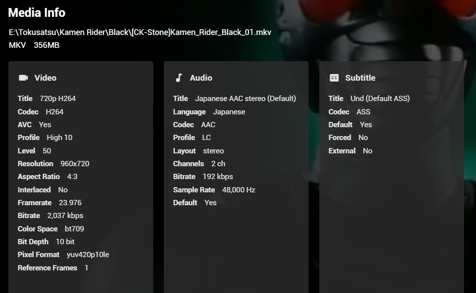Screen dimensions: 476x293
Task: Click the External No value
Action: [x=368, y=151]
